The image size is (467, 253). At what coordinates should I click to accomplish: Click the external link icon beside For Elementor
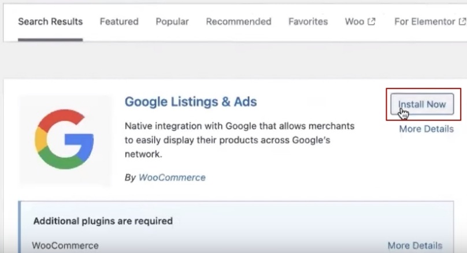pos(462,22)
